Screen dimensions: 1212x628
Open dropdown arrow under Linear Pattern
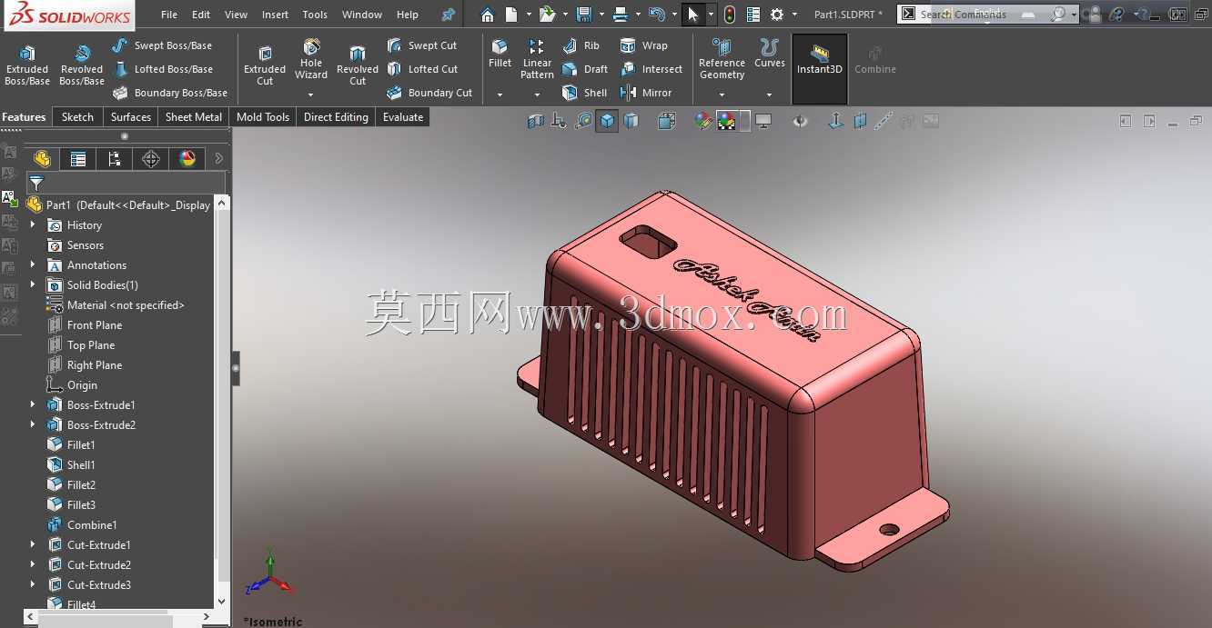pyautogui.click(x=537, y=95)
